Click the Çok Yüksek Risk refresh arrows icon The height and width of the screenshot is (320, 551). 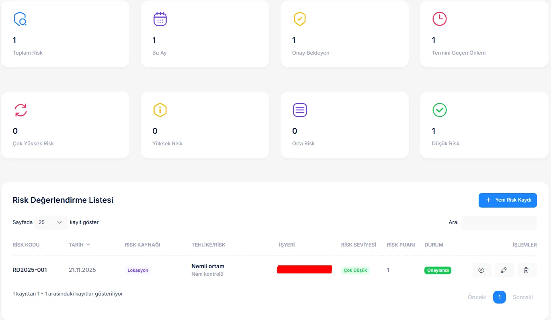click(x=21, y=110)
